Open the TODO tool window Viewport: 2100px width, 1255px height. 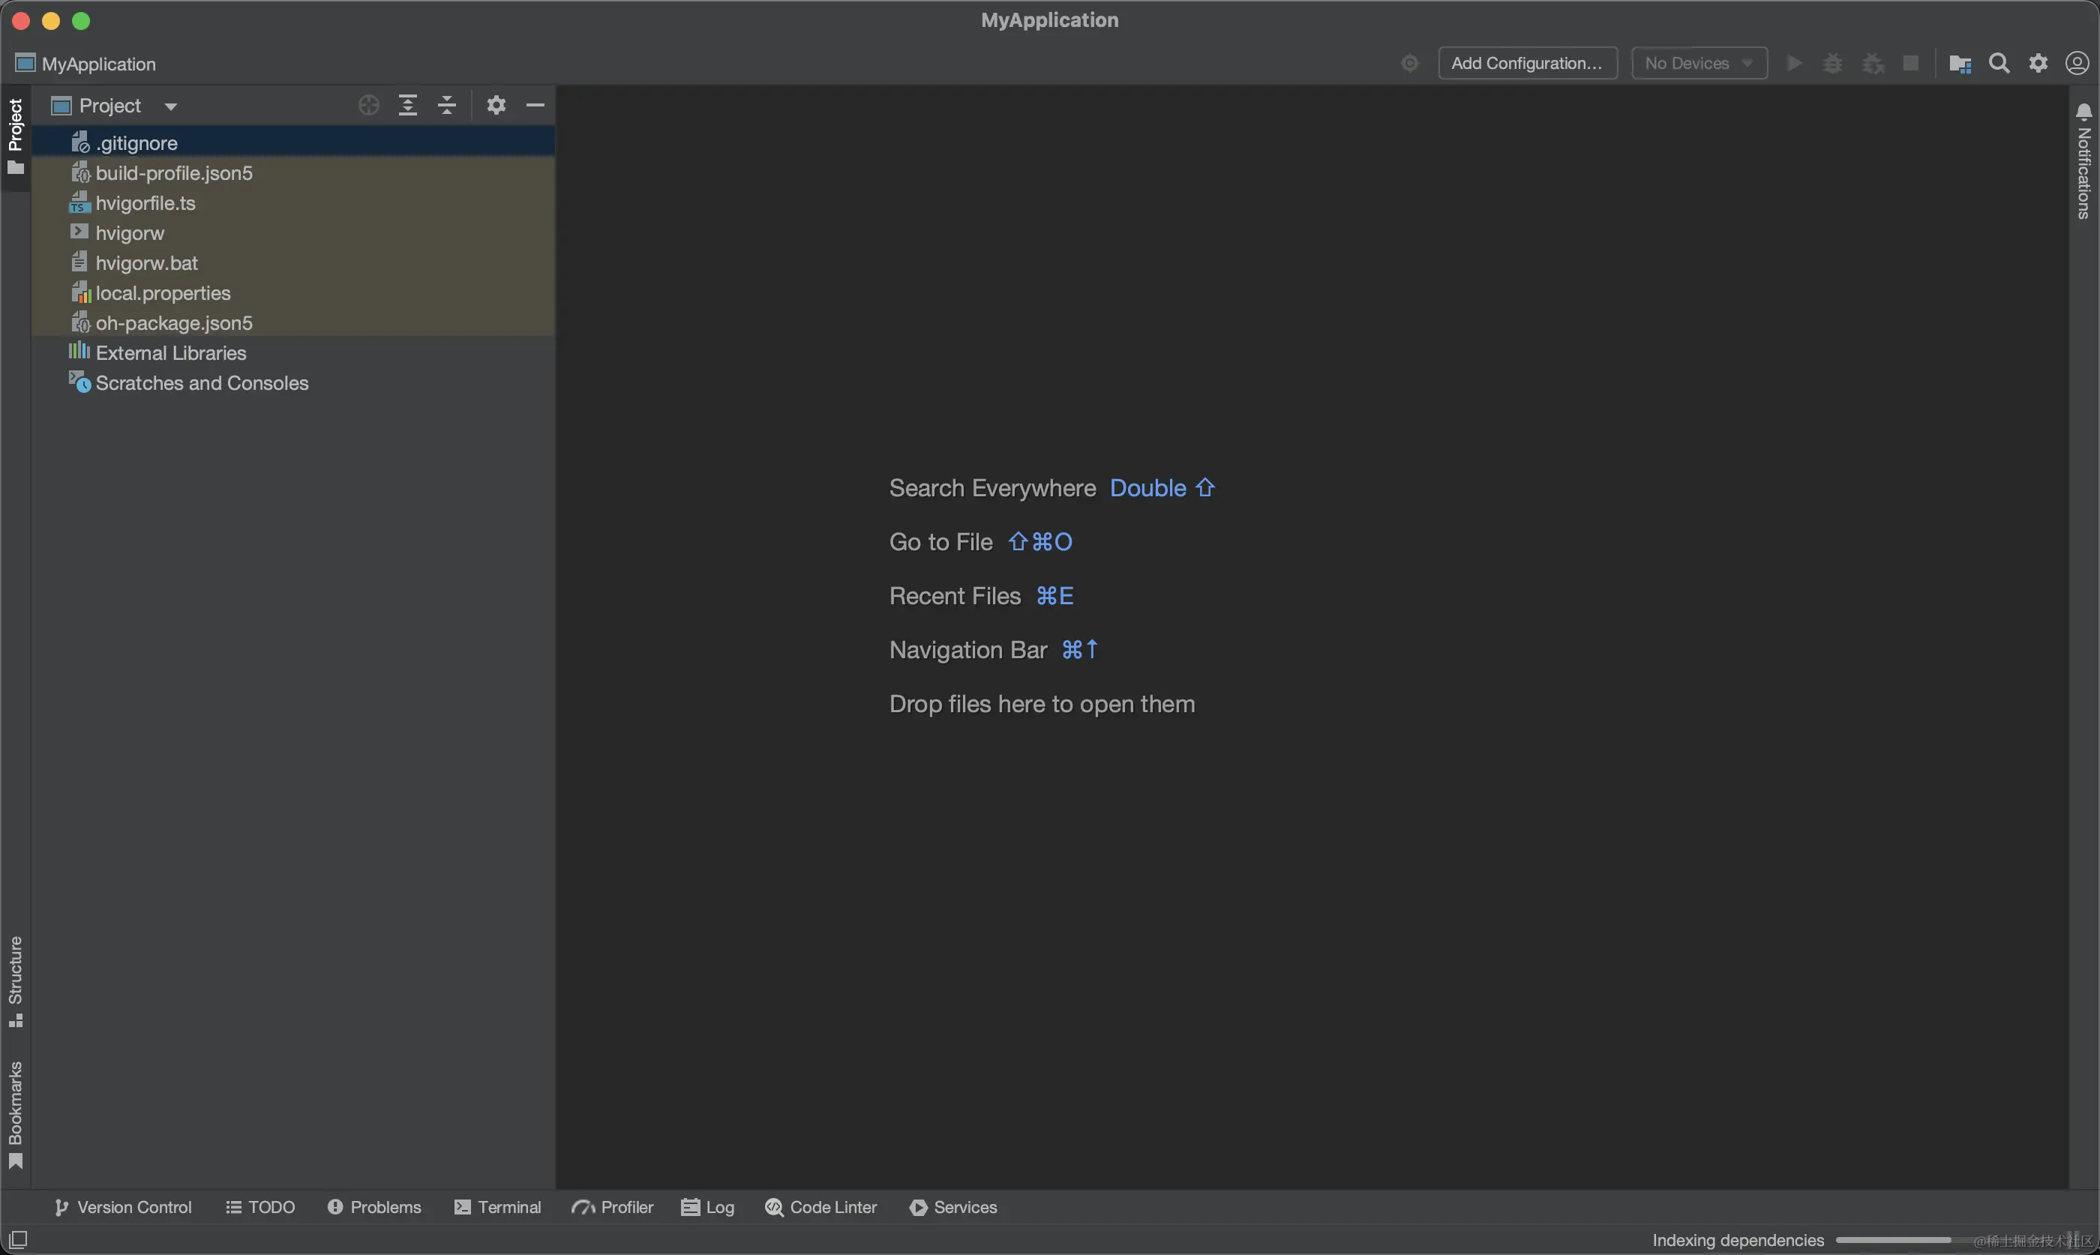click(260, 1207)
